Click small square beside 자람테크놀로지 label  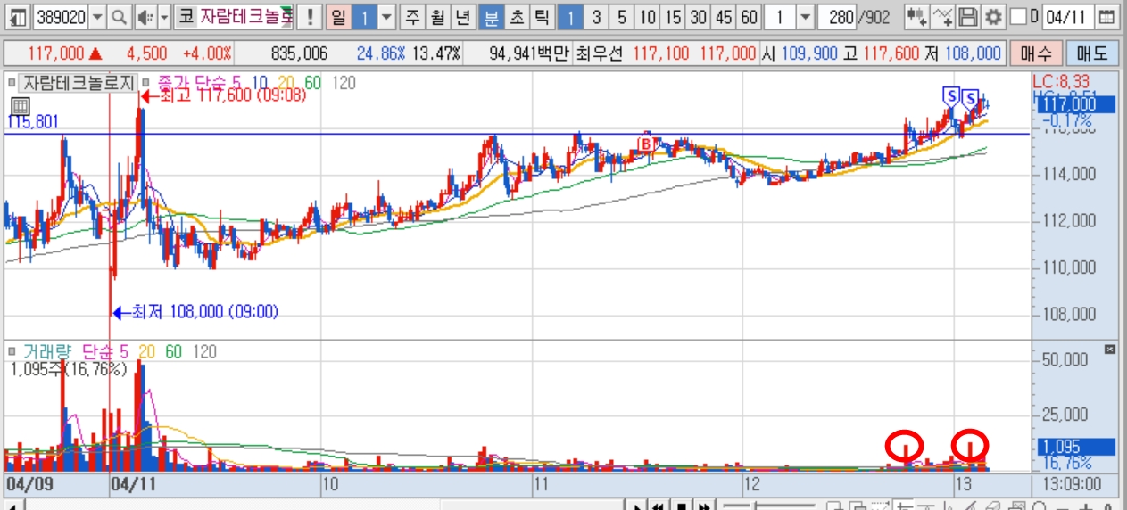click(x=12, y=83)
